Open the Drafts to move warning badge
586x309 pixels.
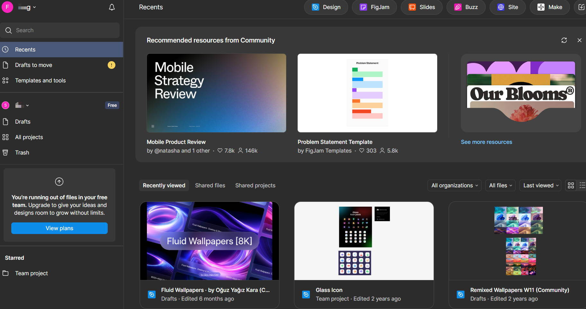point(111,65)
